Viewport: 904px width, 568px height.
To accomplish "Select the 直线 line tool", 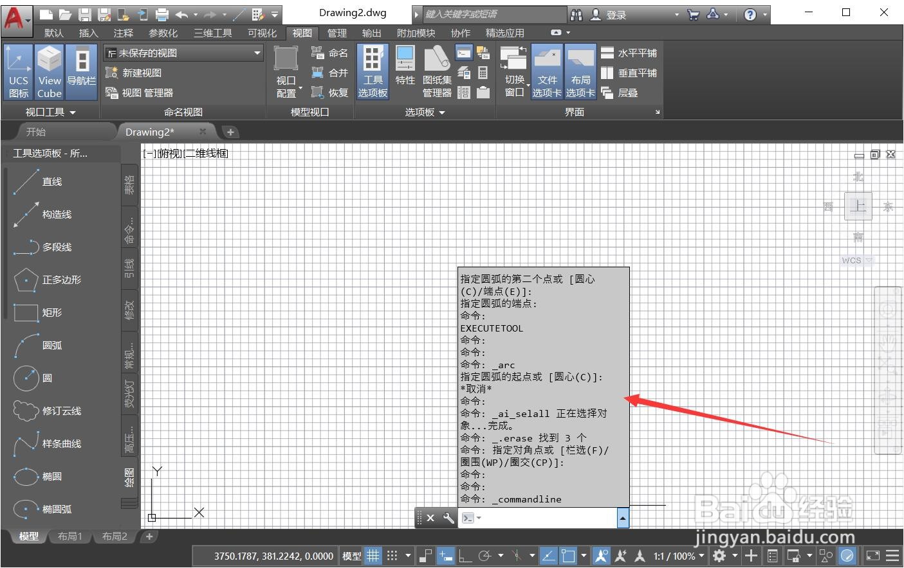I will click(39, 182).
